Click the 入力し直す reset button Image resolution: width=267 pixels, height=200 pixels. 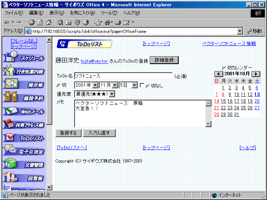coord(99,133)
